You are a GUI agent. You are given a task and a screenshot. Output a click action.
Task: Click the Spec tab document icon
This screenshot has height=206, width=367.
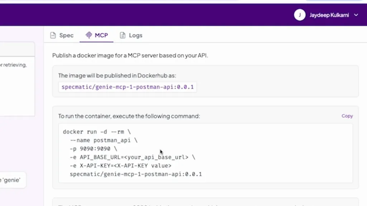point(53,35)
